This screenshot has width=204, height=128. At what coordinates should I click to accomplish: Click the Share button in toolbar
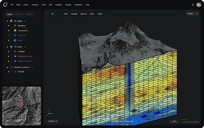[x=100, y=14]
